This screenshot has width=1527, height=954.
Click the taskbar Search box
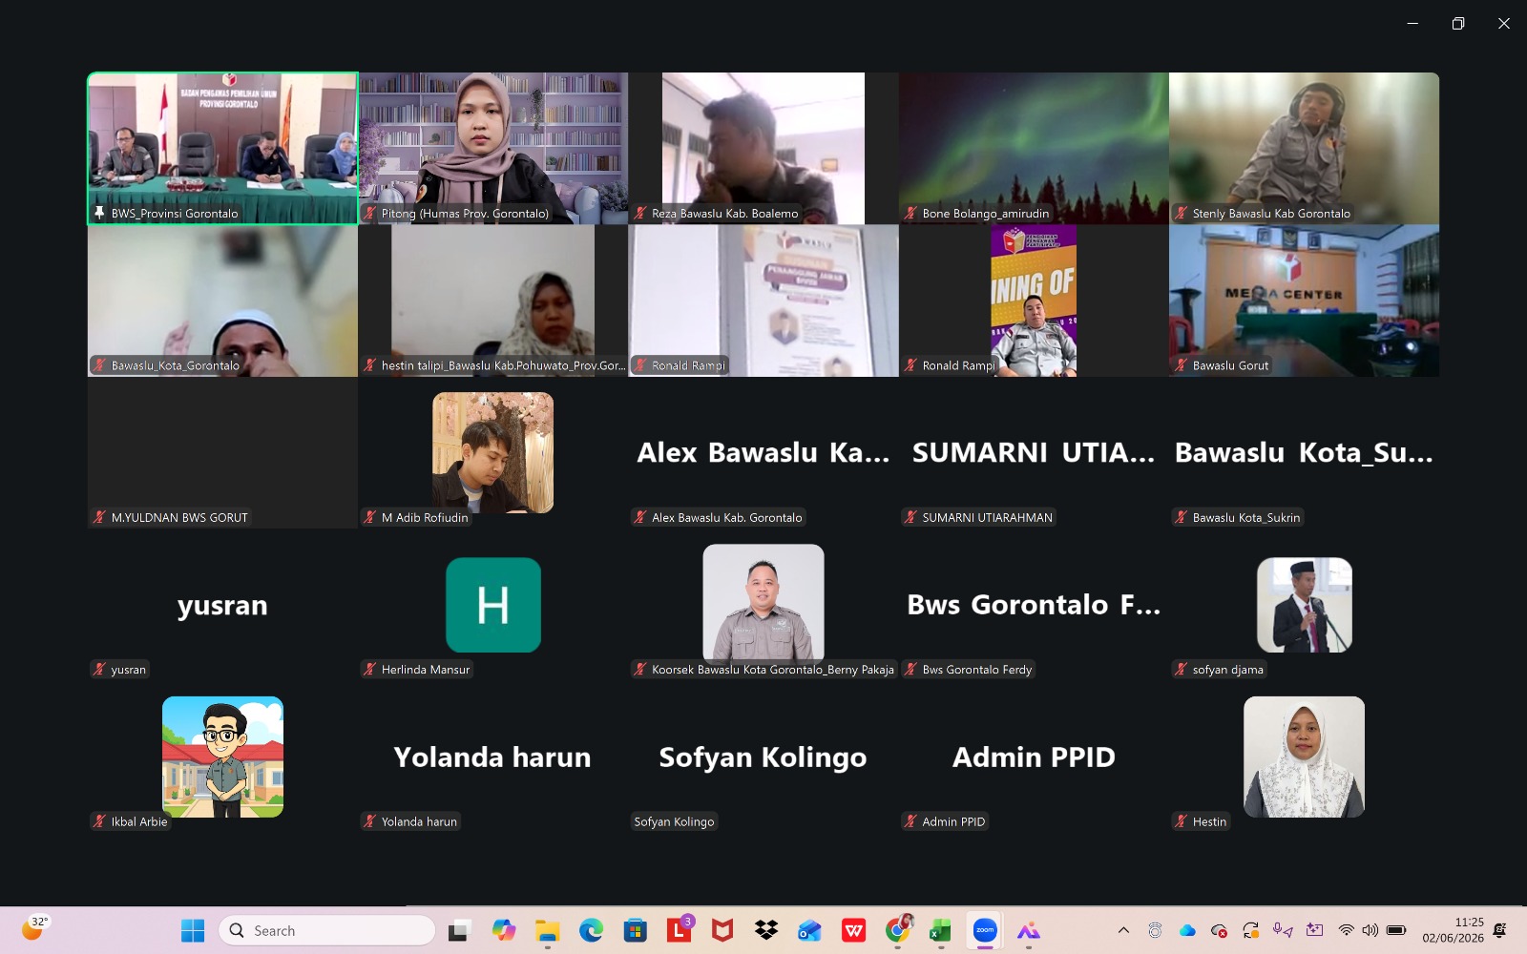click(x=326, y=930)
